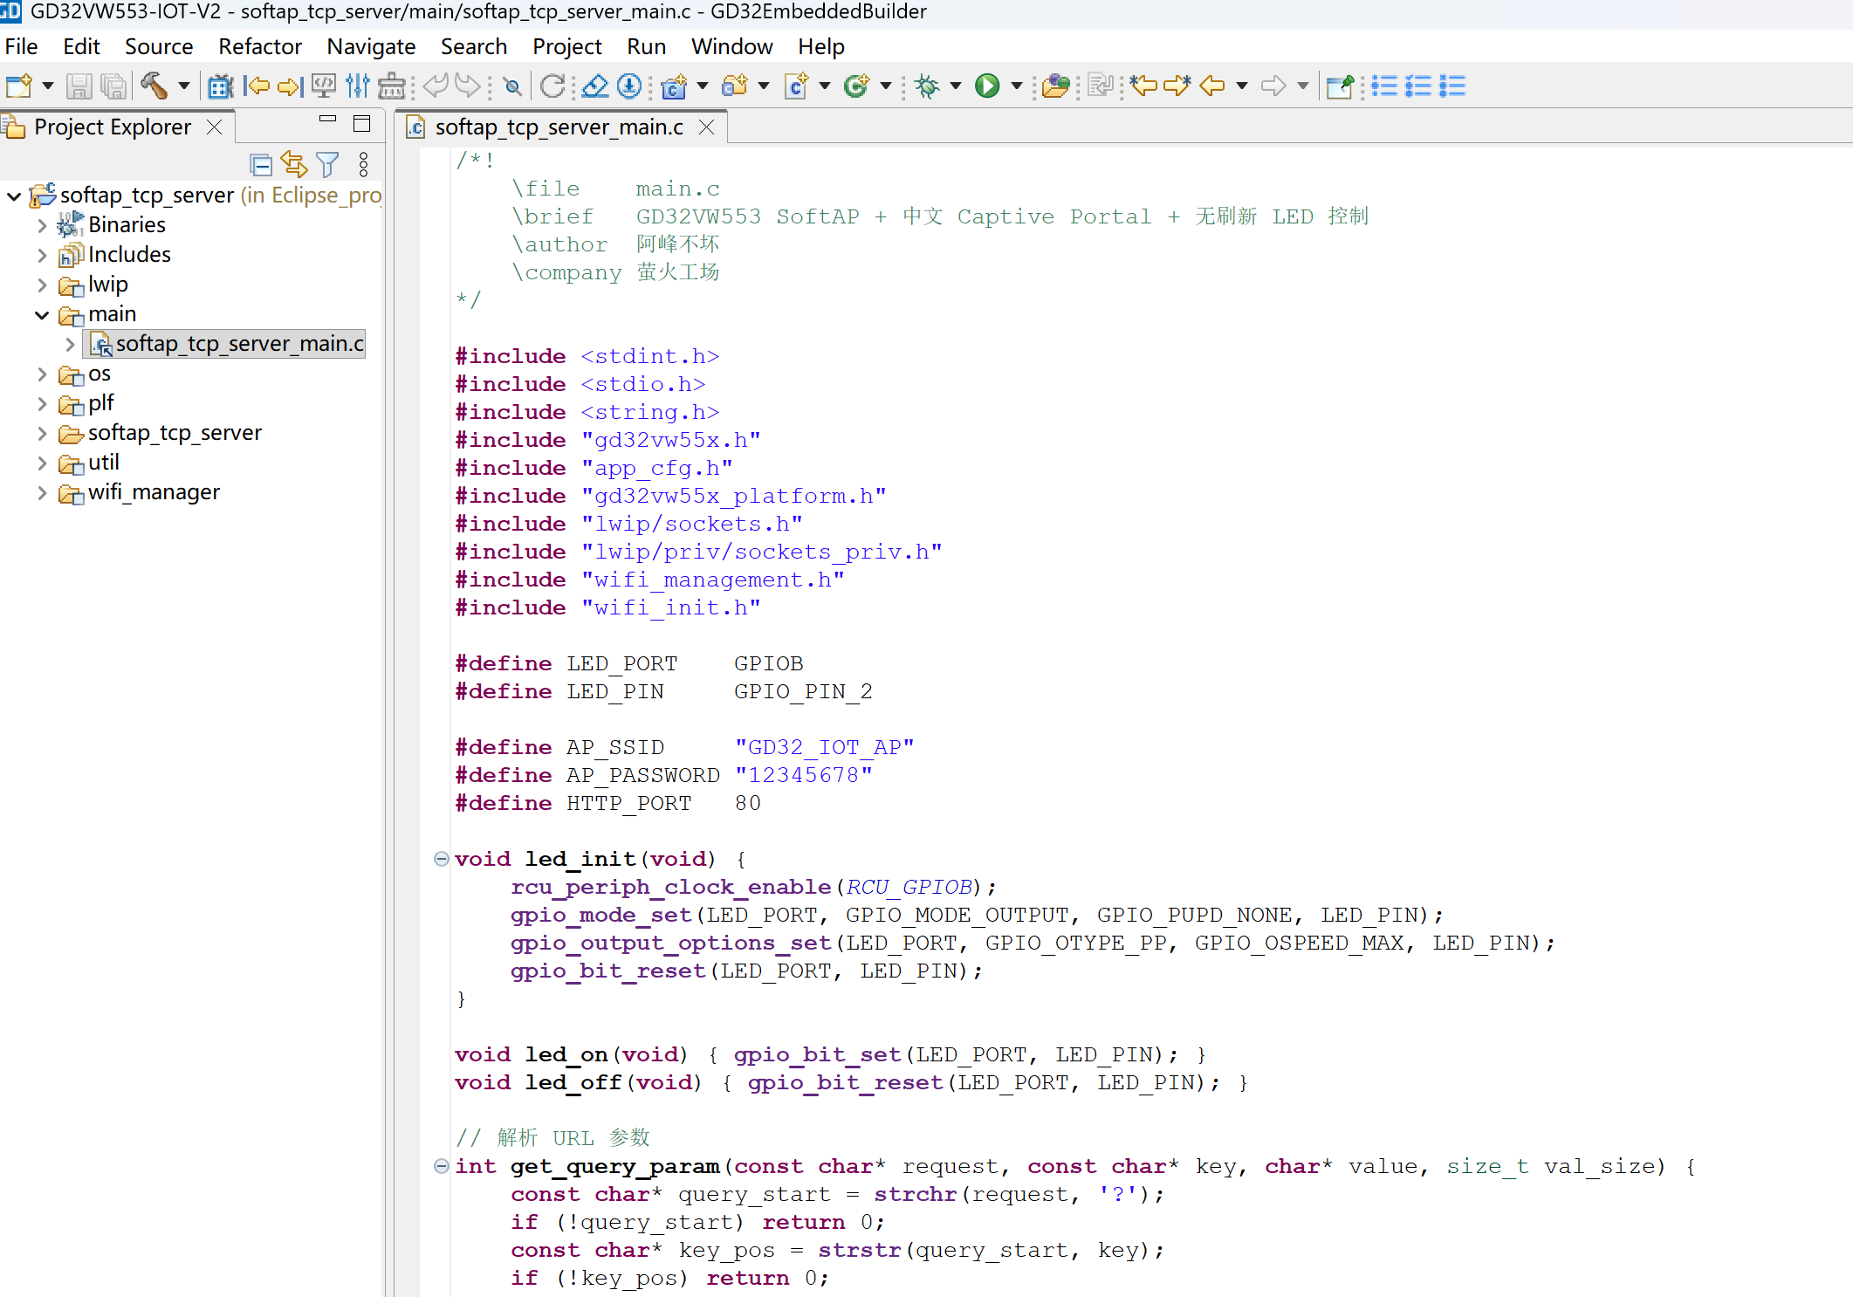Open the Navigate menu
The width and height of the screenshot is (1853, 1297).
click(x=371, y=46)
